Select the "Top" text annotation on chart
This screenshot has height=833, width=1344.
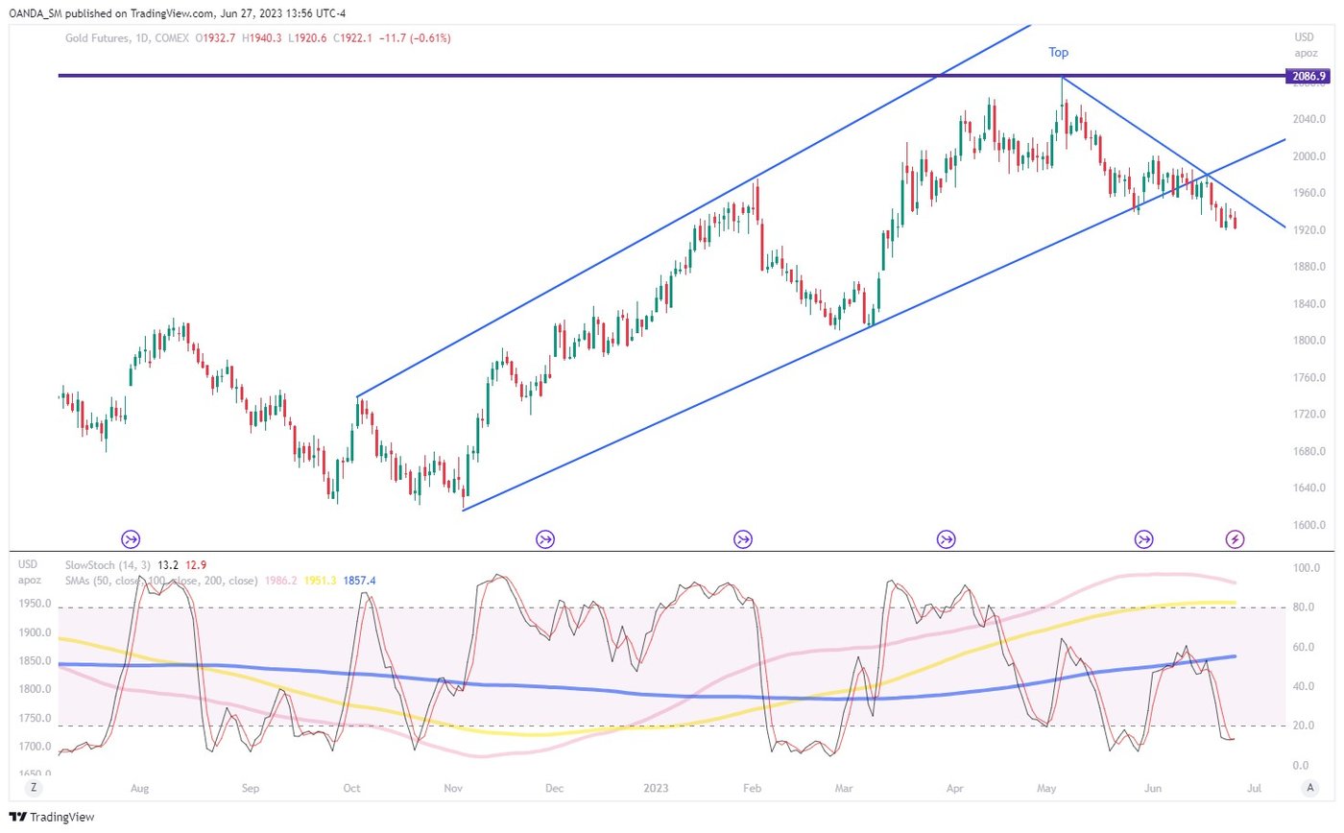click(x=1058, y=53)
